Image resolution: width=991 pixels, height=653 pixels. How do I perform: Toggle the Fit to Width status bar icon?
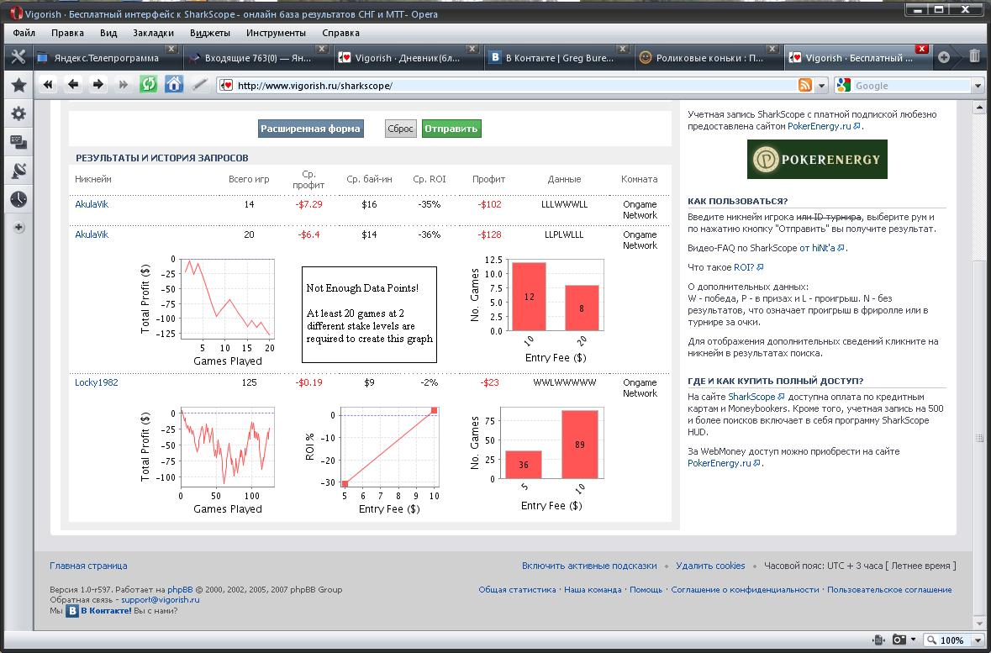[x=878, y=640]
